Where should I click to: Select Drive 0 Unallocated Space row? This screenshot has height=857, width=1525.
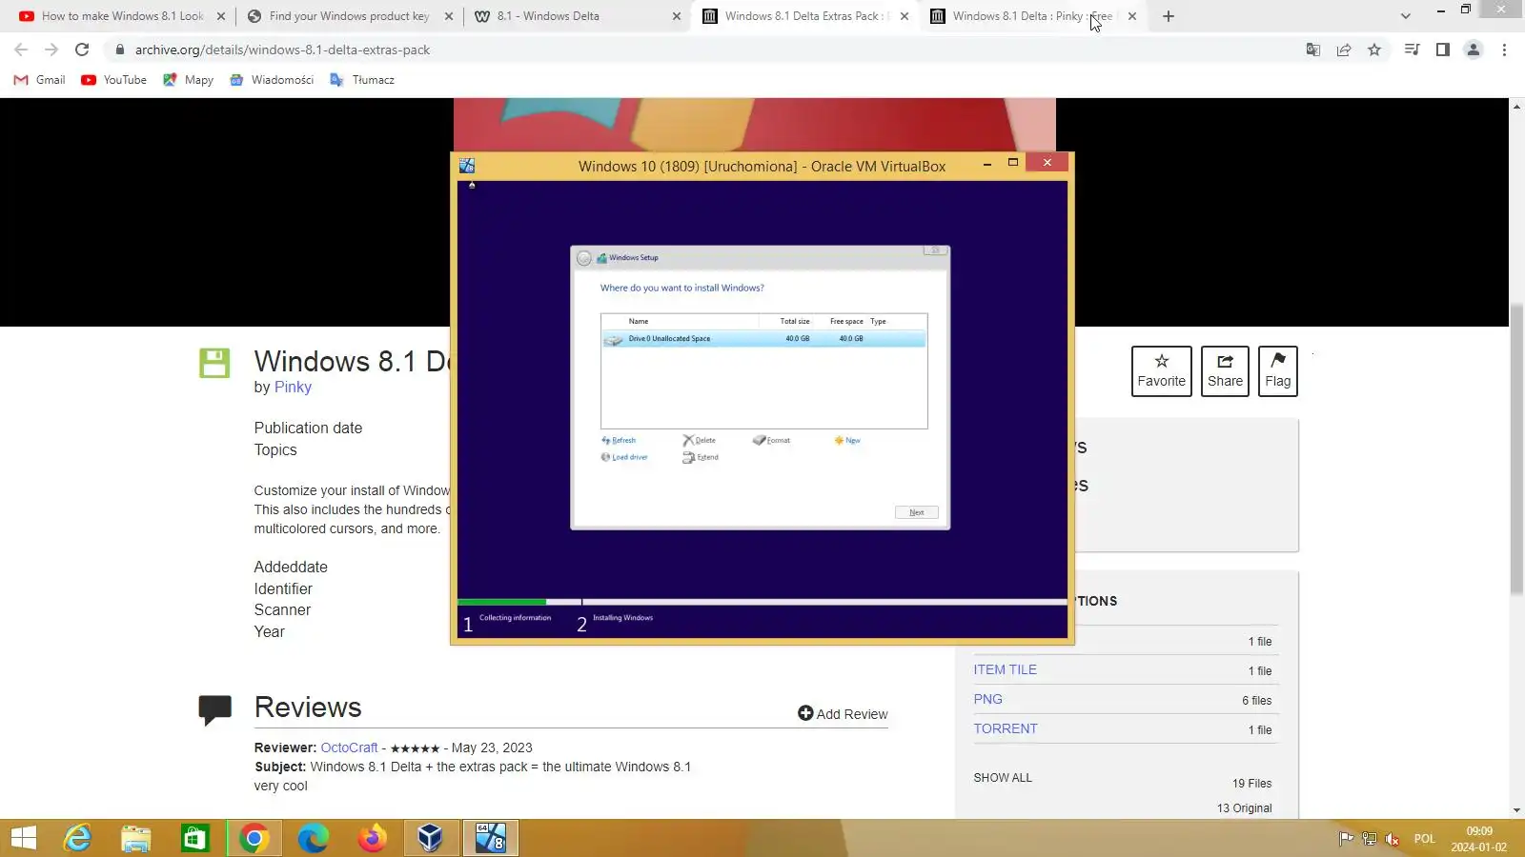(763, 339)
